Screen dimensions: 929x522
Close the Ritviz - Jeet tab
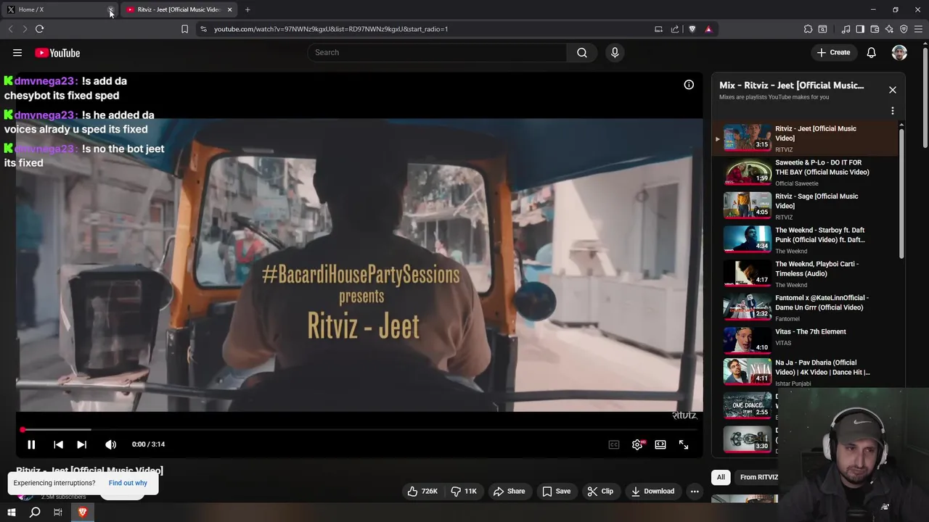[229, 9]
